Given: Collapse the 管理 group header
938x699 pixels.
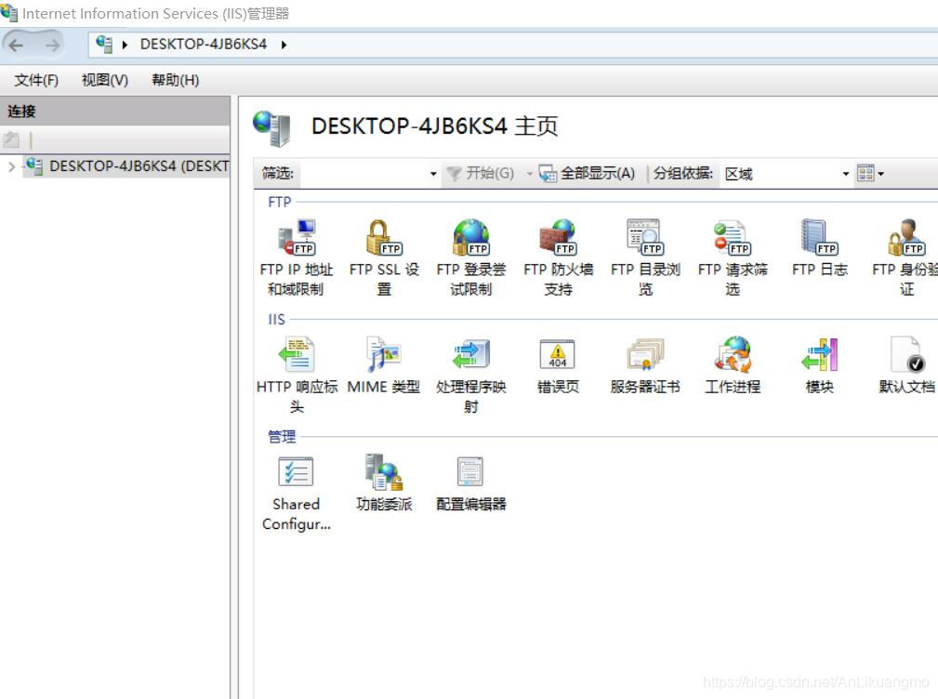Looking at the screenshot, I should [x=282, y=437].
